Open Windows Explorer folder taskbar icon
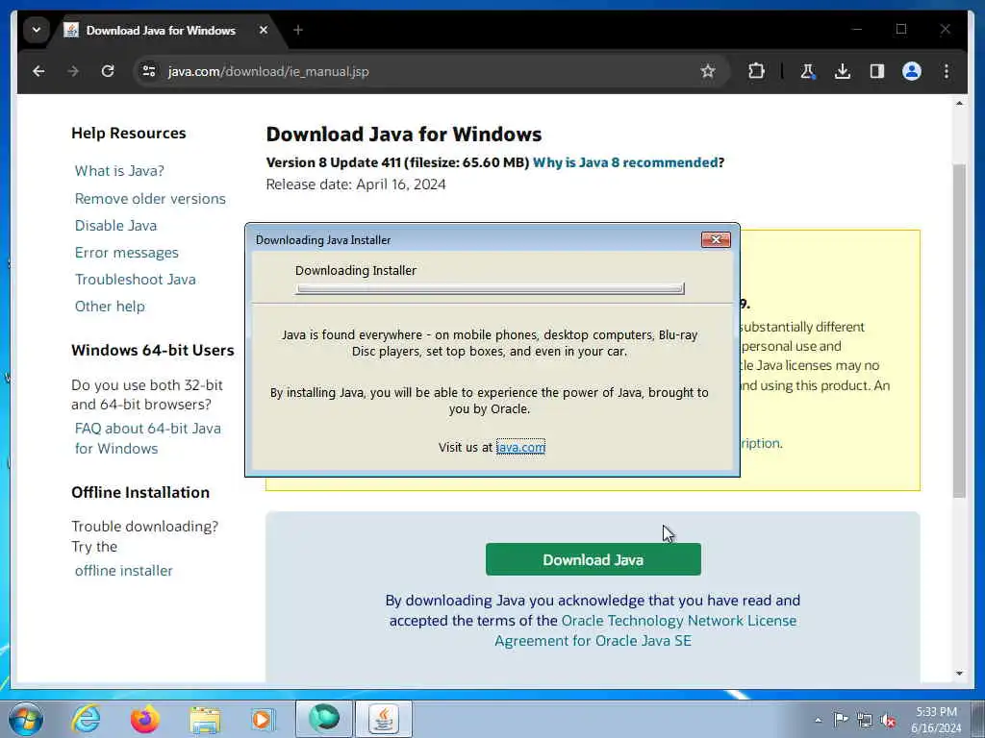This screenshot has height=738, width=985. point(205,720)
